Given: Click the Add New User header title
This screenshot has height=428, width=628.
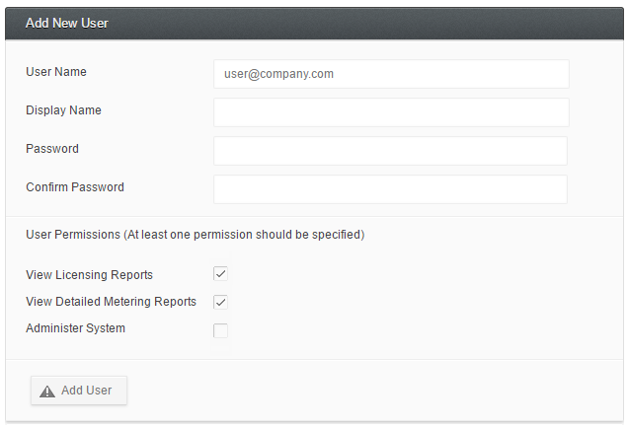Looking at the screenshot, I should tap(67, 24).
